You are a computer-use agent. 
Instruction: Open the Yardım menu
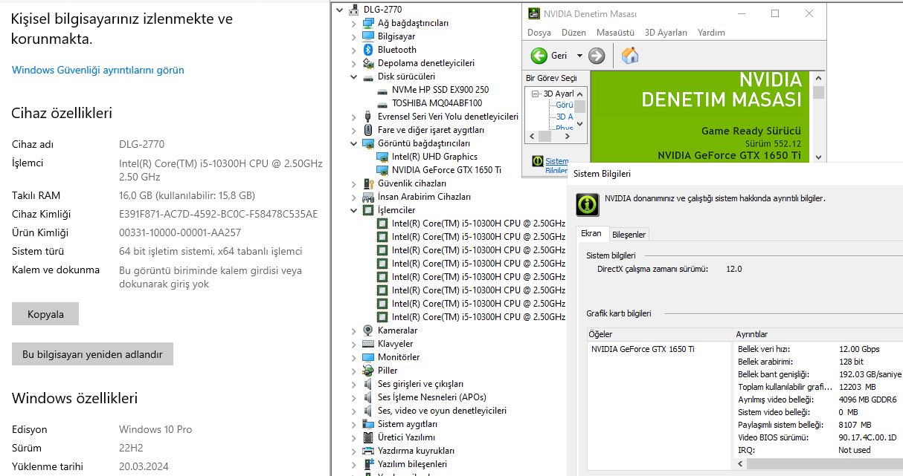(x=711, y=33)
